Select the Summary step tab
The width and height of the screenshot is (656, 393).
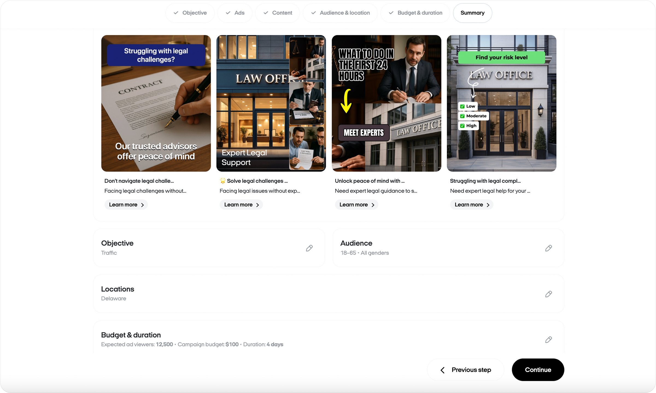(x=472, y=13)
